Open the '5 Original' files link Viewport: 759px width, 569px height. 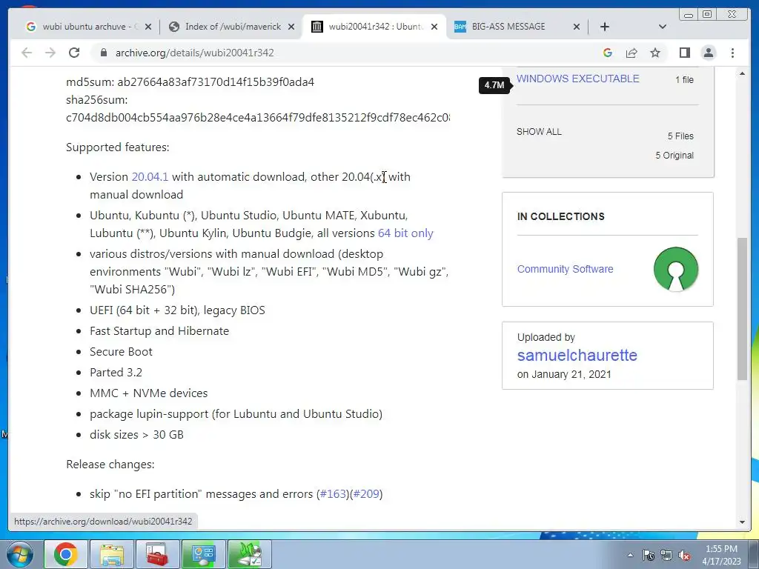tap(675, 156)
